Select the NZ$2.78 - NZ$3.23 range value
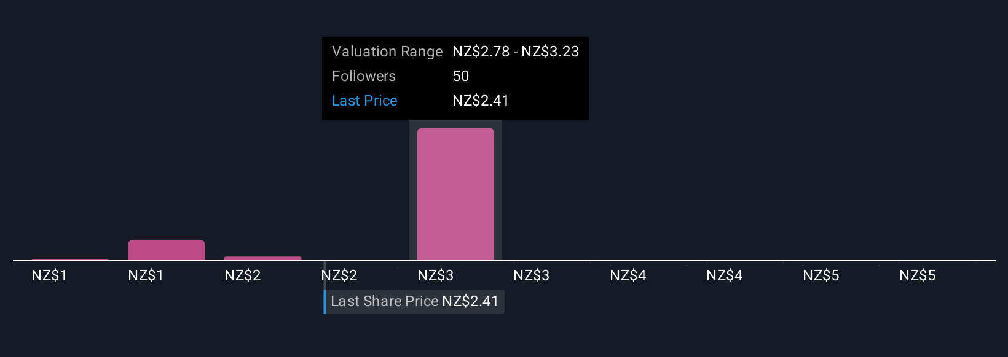The width and height of the screenshot is (1008, 357). pos(516,52)
